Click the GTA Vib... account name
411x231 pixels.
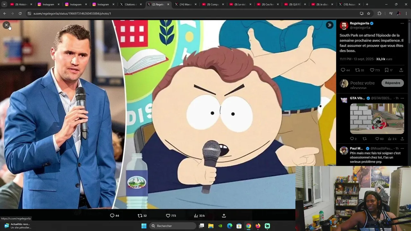pos(357,98)
